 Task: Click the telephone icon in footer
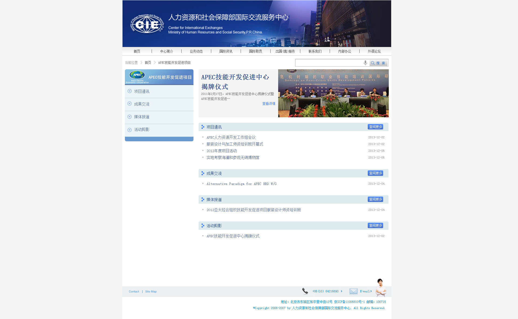(x=305, y=291)
